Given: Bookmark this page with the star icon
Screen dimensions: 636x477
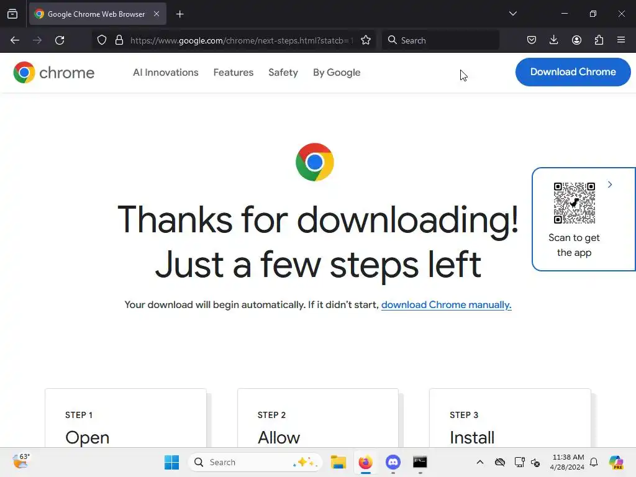Looking at the screenshot, I should click(366, 40).
